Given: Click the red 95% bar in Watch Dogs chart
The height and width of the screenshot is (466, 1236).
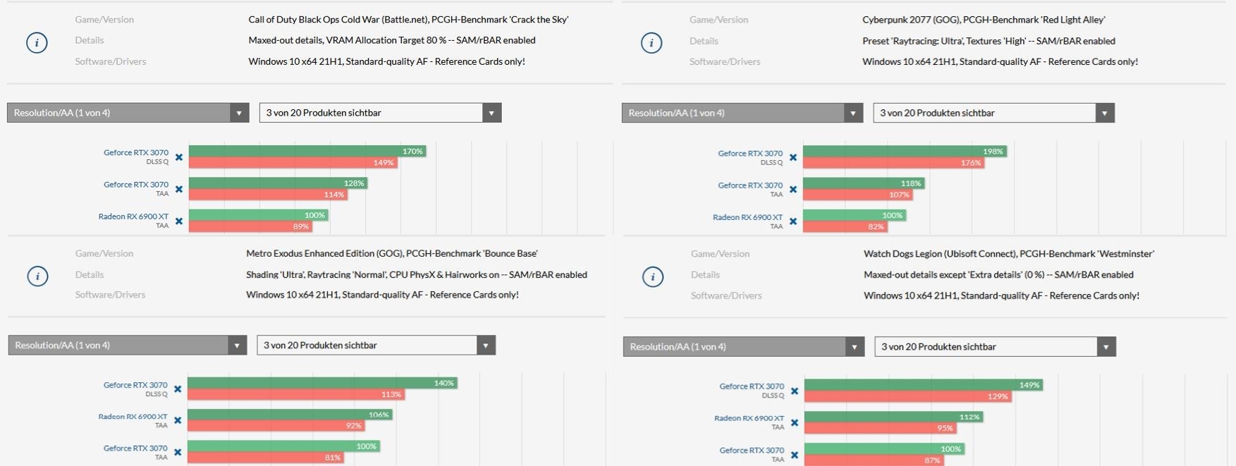Looking at the screenshot, I should (x=881, y=428).
